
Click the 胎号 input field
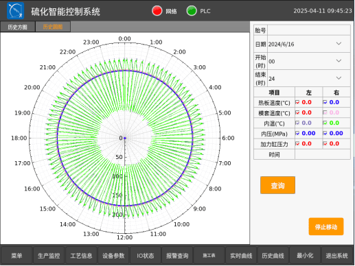click(x=309, y=30)
